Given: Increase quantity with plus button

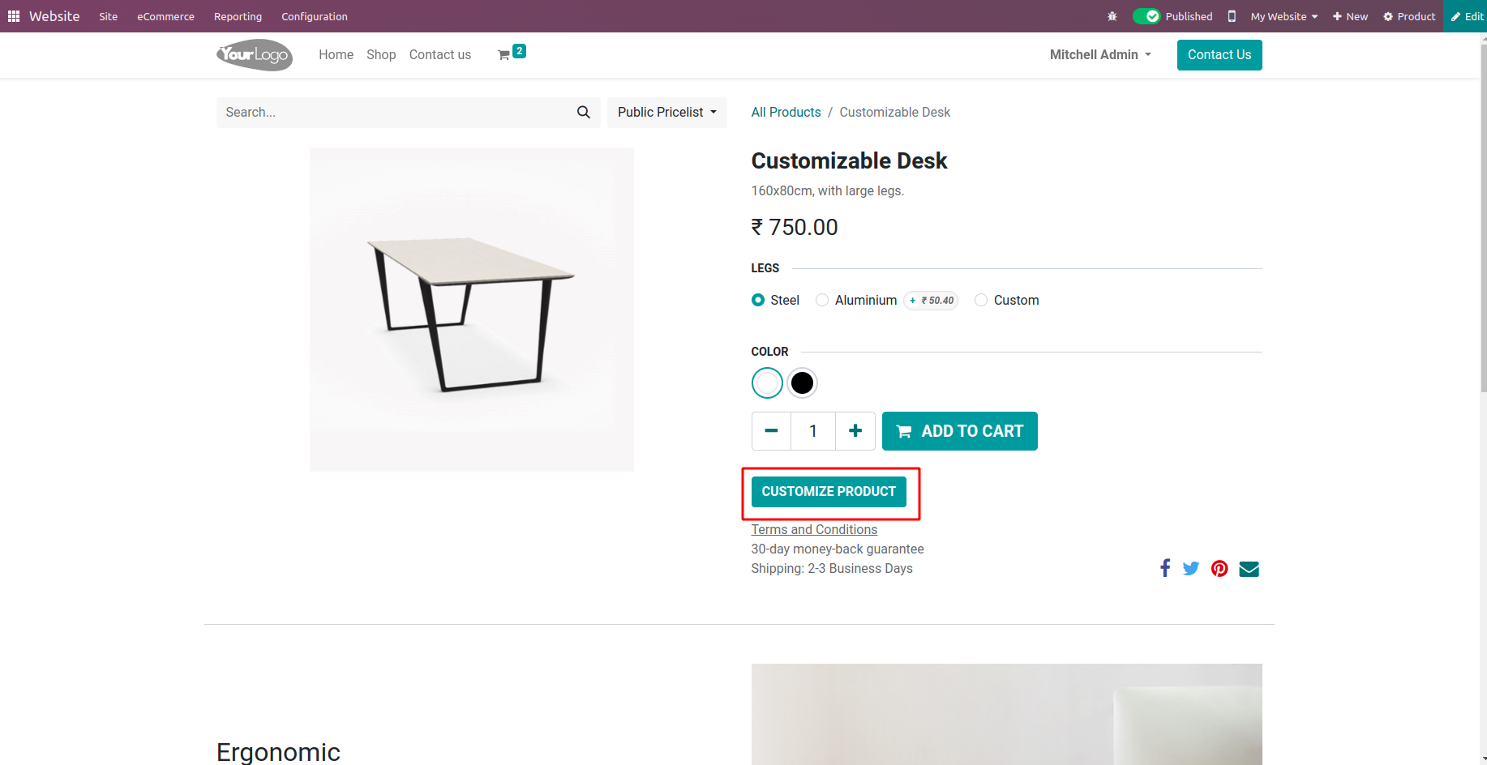Looking at the screenshot, I should point(855,431).
